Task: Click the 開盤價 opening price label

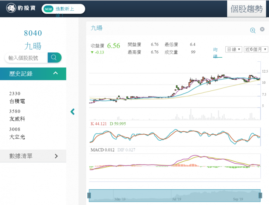Action: tap(134, 45)
